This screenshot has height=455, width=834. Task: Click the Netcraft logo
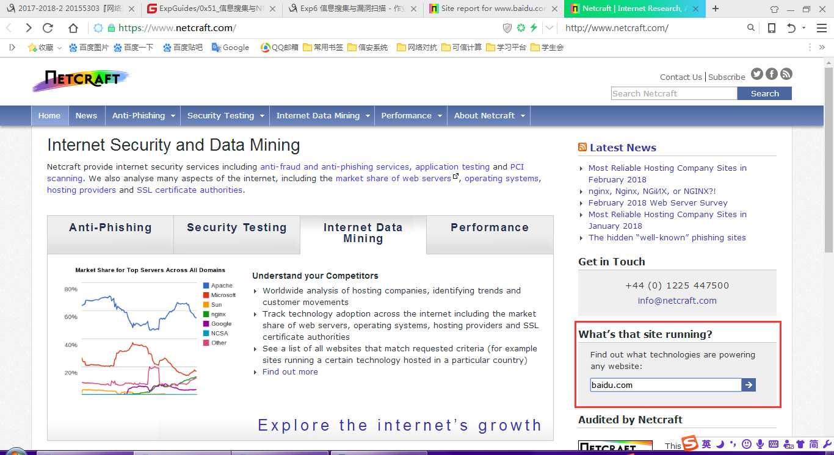click(81, 80)
